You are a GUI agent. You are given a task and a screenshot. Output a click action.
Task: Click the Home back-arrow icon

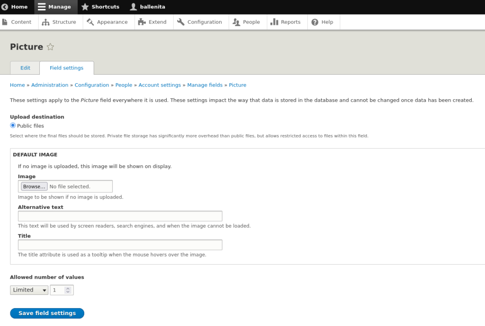pos(5,7)
